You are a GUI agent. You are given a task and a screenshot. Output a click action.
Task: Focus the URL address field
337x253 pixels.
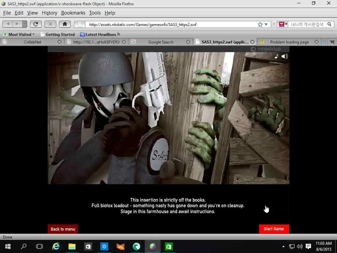[x=171, y=24]
